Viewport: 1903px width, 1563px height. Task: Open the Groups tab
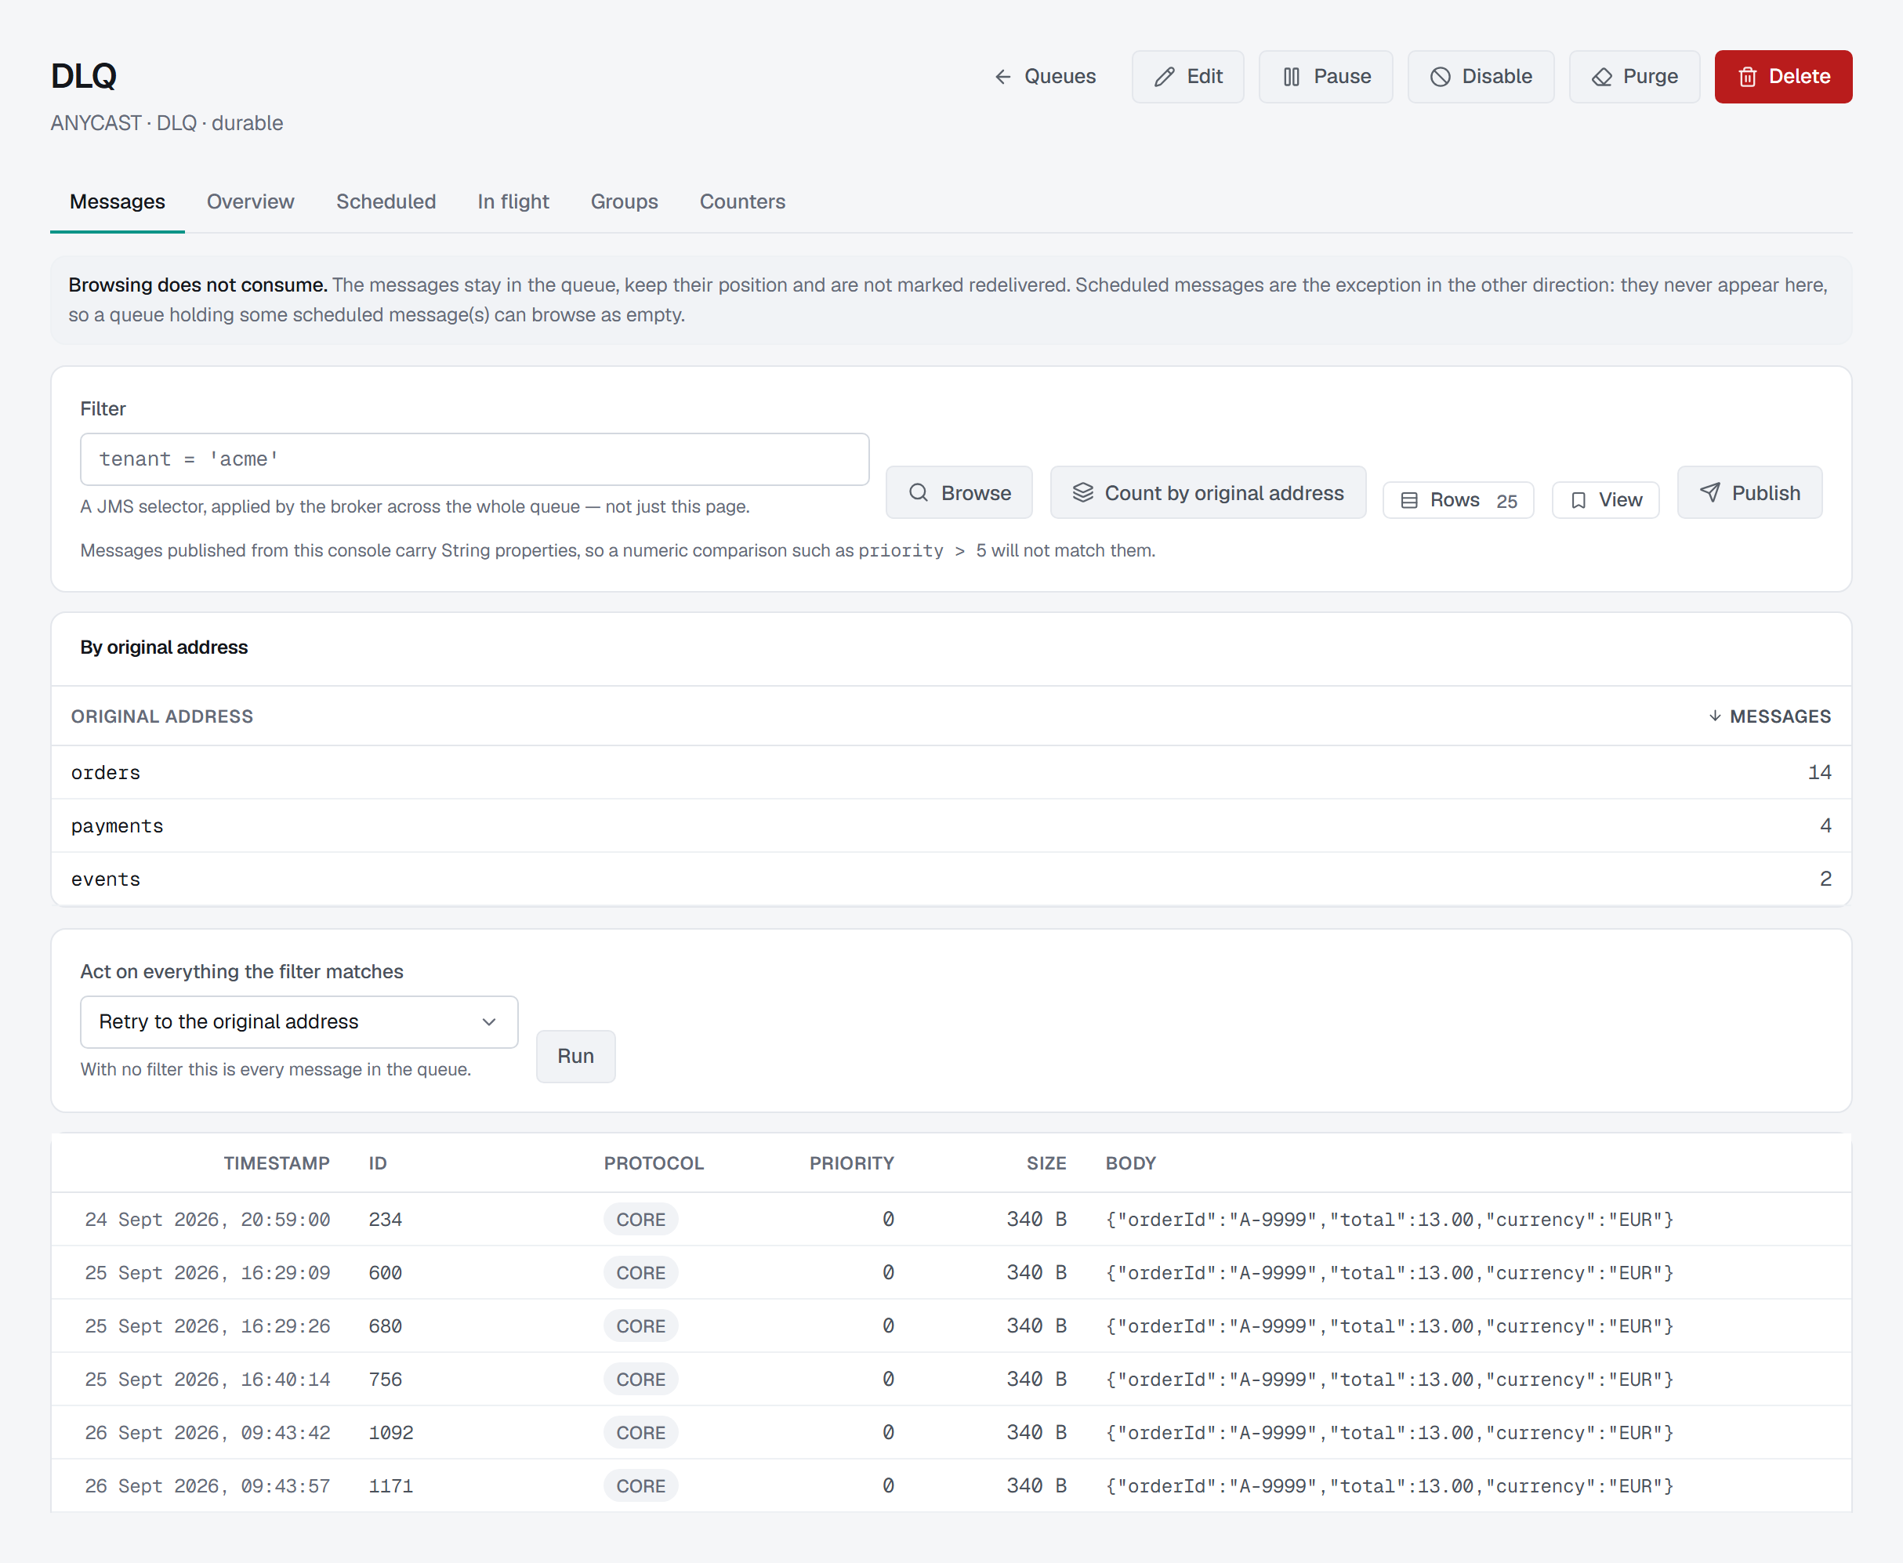pyautogui.click(x=624, y=201)
